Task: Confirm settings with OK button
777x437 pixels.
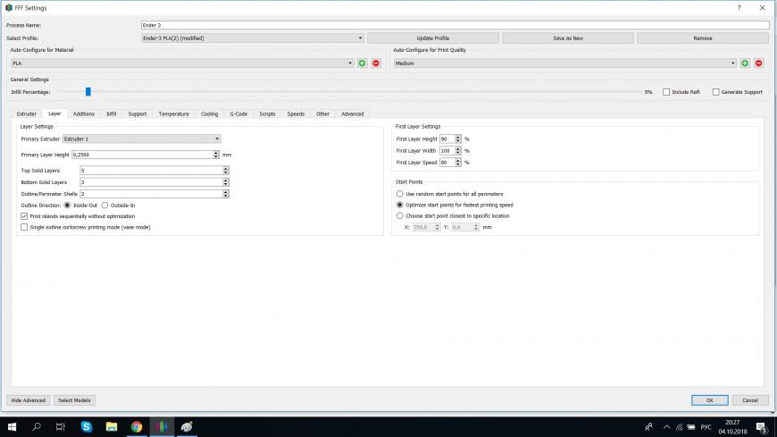Action: pos(710,400)
